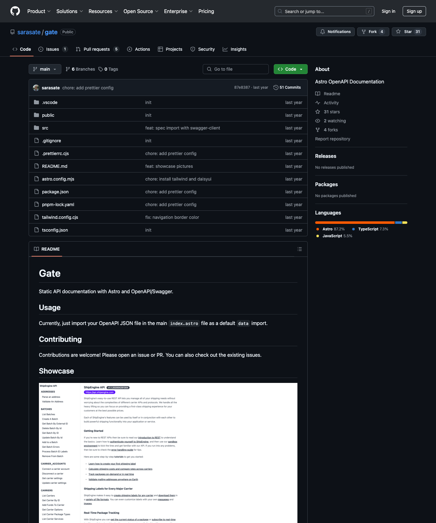436x523 pixels.
Task: Open README outline list icon
Action: [300, 249]
